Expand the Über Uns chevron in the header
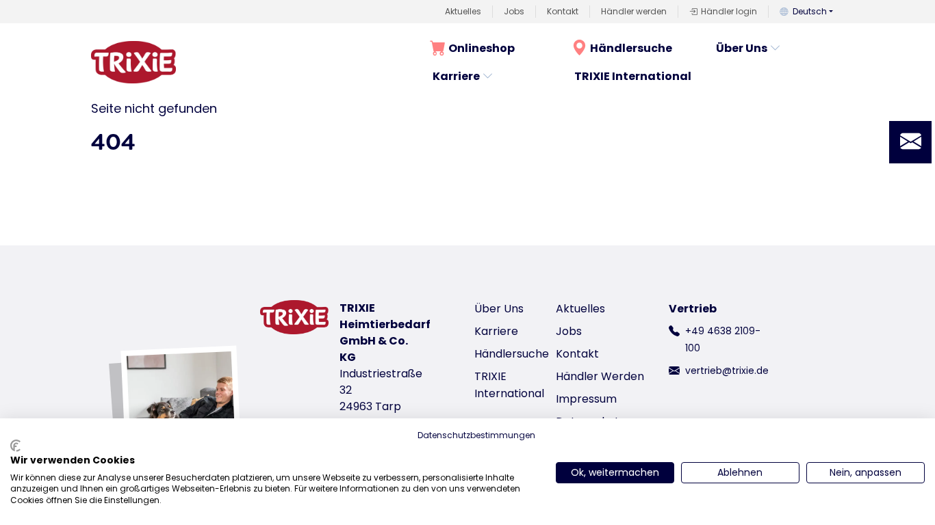 pyautogui.click(x=775, y=48)
